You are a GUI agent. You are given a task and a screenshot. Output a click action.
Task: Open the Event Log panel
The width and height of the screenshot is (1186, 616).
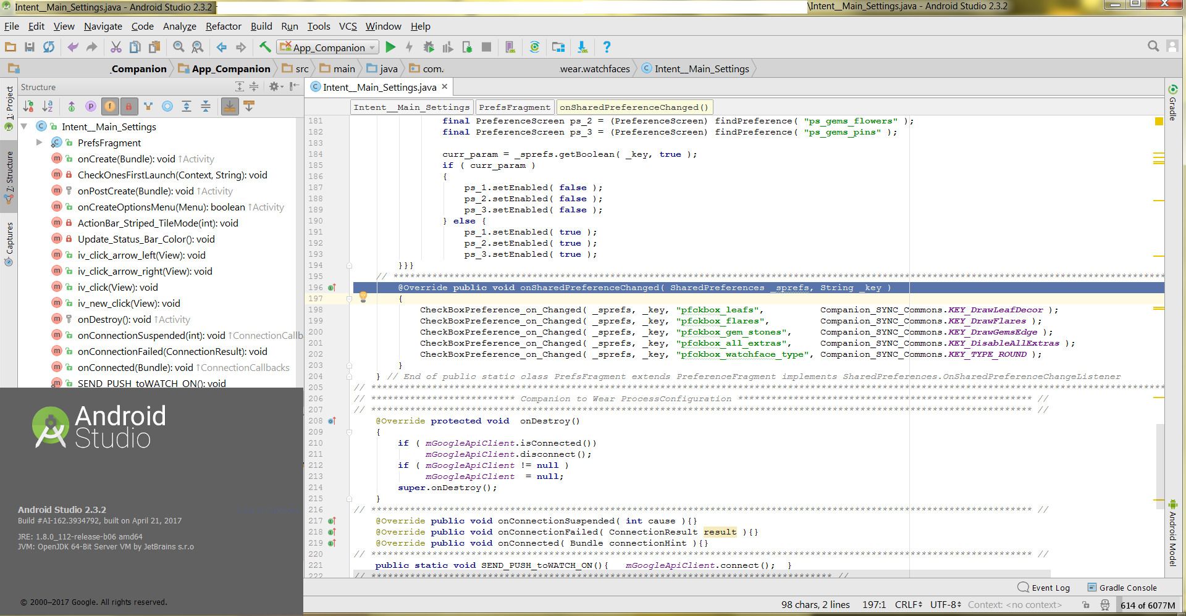point(1044,588)
